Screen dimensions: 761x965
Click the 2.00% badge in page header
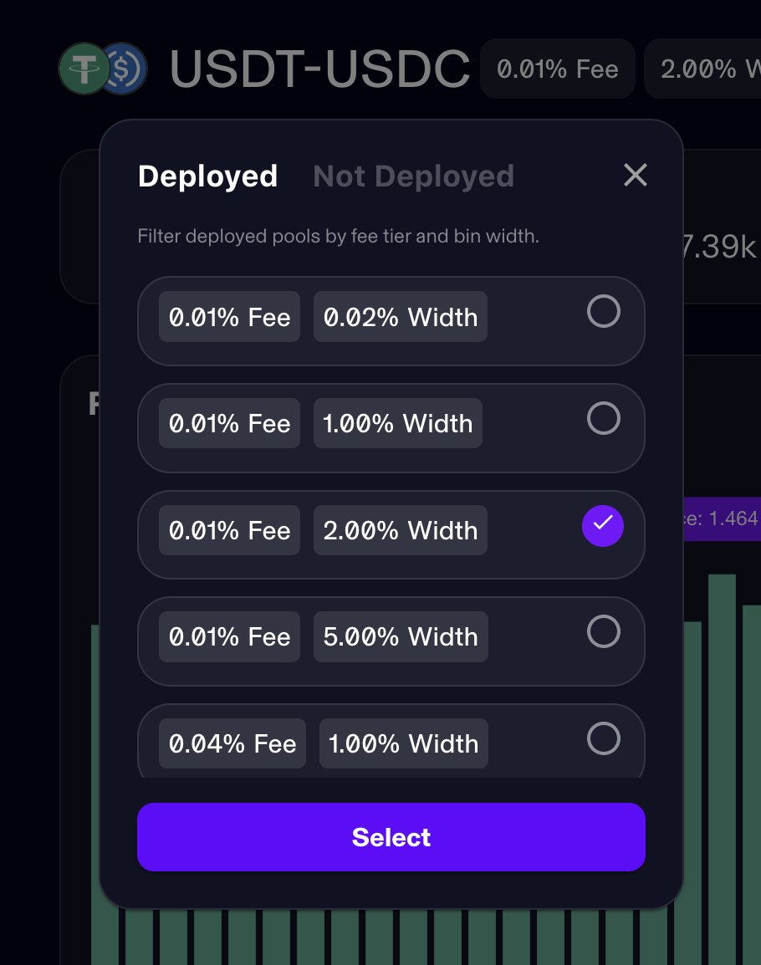coord(702,69)
